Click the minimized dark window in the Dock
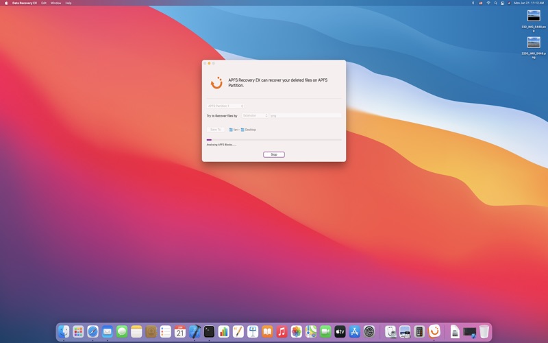548x343 pixels. pos(469,332)
